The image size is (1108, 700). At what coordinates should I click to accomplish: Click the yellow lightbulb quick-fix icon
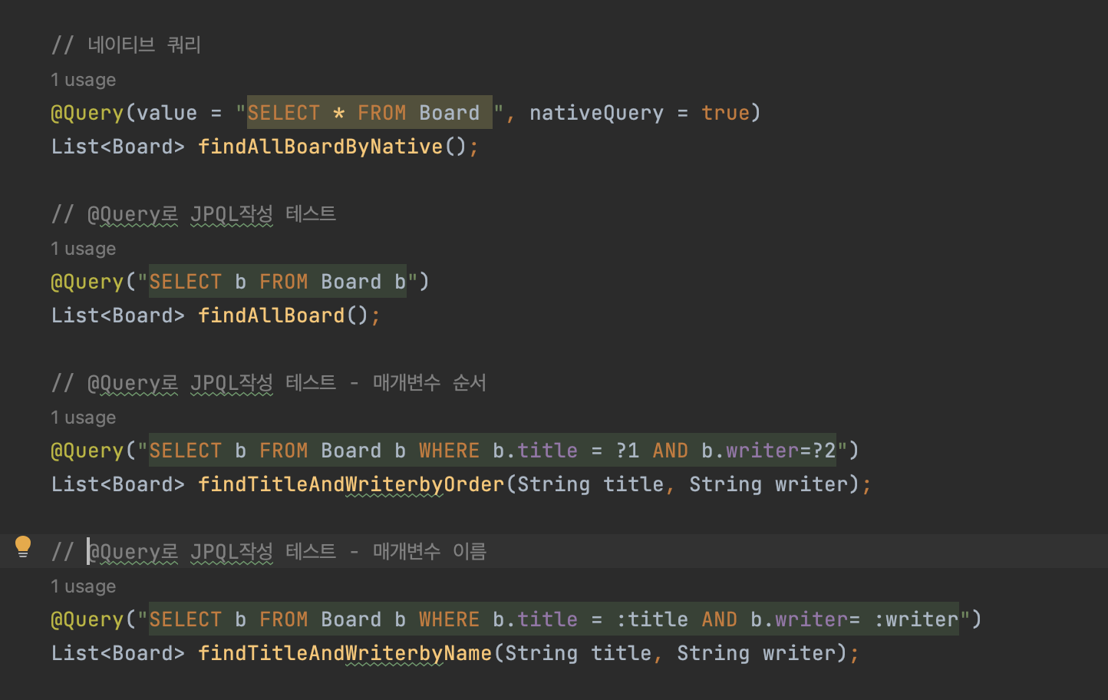[23, 546]
